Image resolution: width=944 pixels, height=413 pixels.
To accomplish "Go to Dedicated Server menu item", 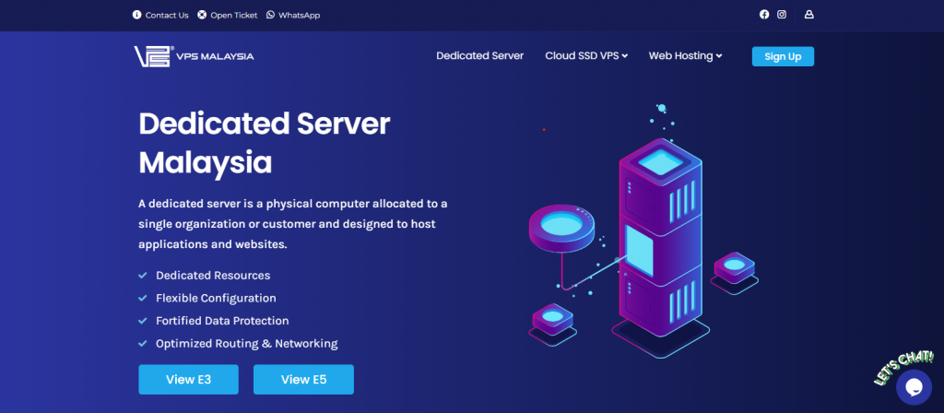I will [479, 56].
